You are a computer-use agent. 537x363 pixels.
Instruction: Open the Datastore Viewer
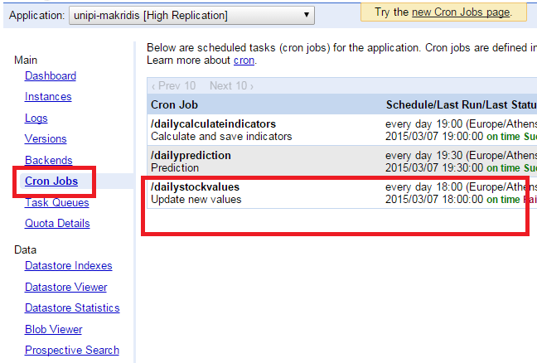coord(65,287)
